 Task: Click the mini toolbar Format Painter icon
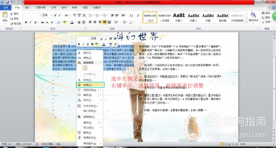point(115,44)
